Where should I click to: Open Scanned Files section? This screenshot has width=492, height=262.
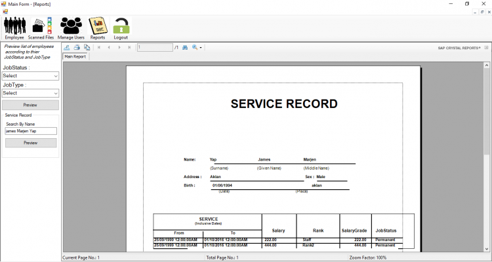(x=41, y=26)
